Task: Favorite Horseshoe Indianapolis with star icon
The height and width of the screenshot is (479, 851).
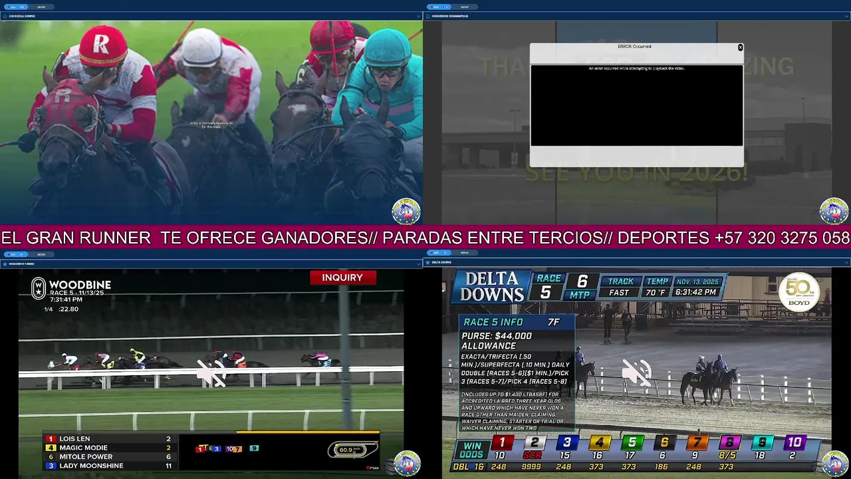Action: pyautogui.click(x=428, y=16)
